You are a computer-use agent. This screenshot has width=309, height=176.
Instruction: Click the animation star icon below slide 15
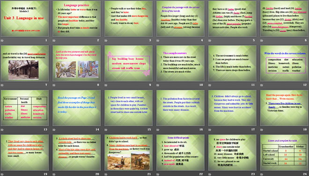point(106,130)
